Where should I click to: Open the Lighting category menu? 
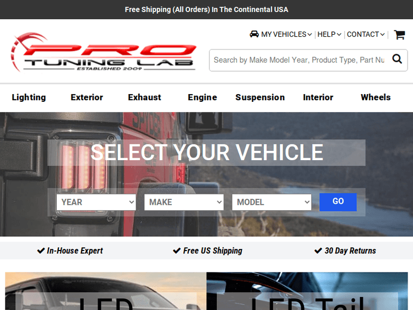(x=29, y=97)
